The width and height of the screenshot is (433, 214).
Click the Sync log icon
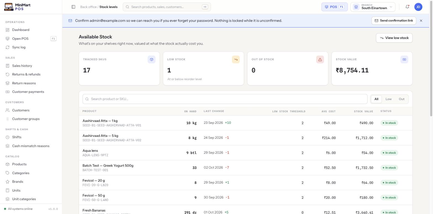click(x=7, y=47)
